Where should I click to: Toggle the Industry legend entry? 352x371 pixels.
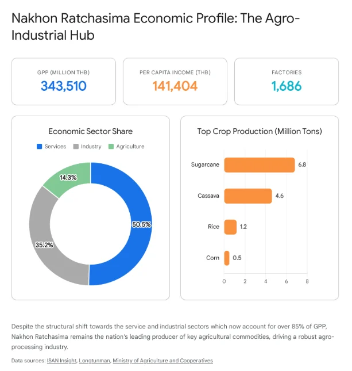tap(87, 147)
